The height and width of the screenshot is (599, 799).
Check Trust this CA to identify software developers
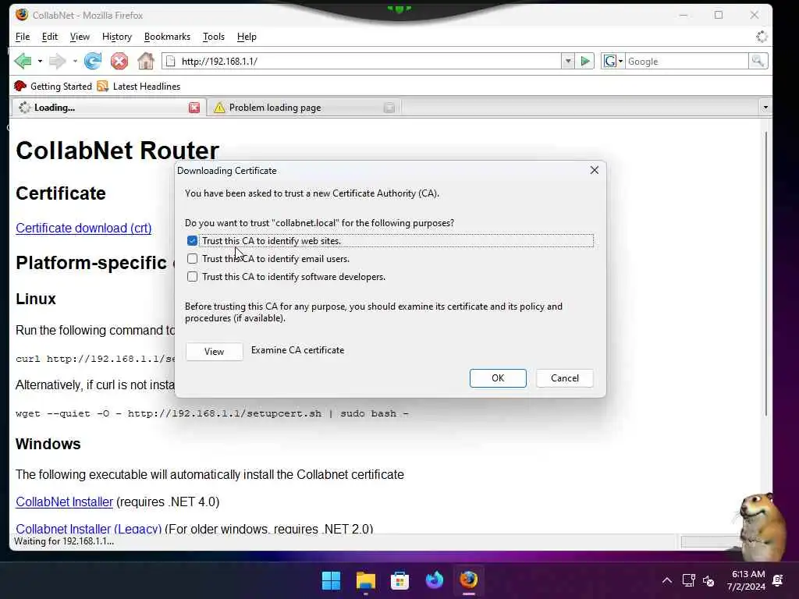(192, 277)
